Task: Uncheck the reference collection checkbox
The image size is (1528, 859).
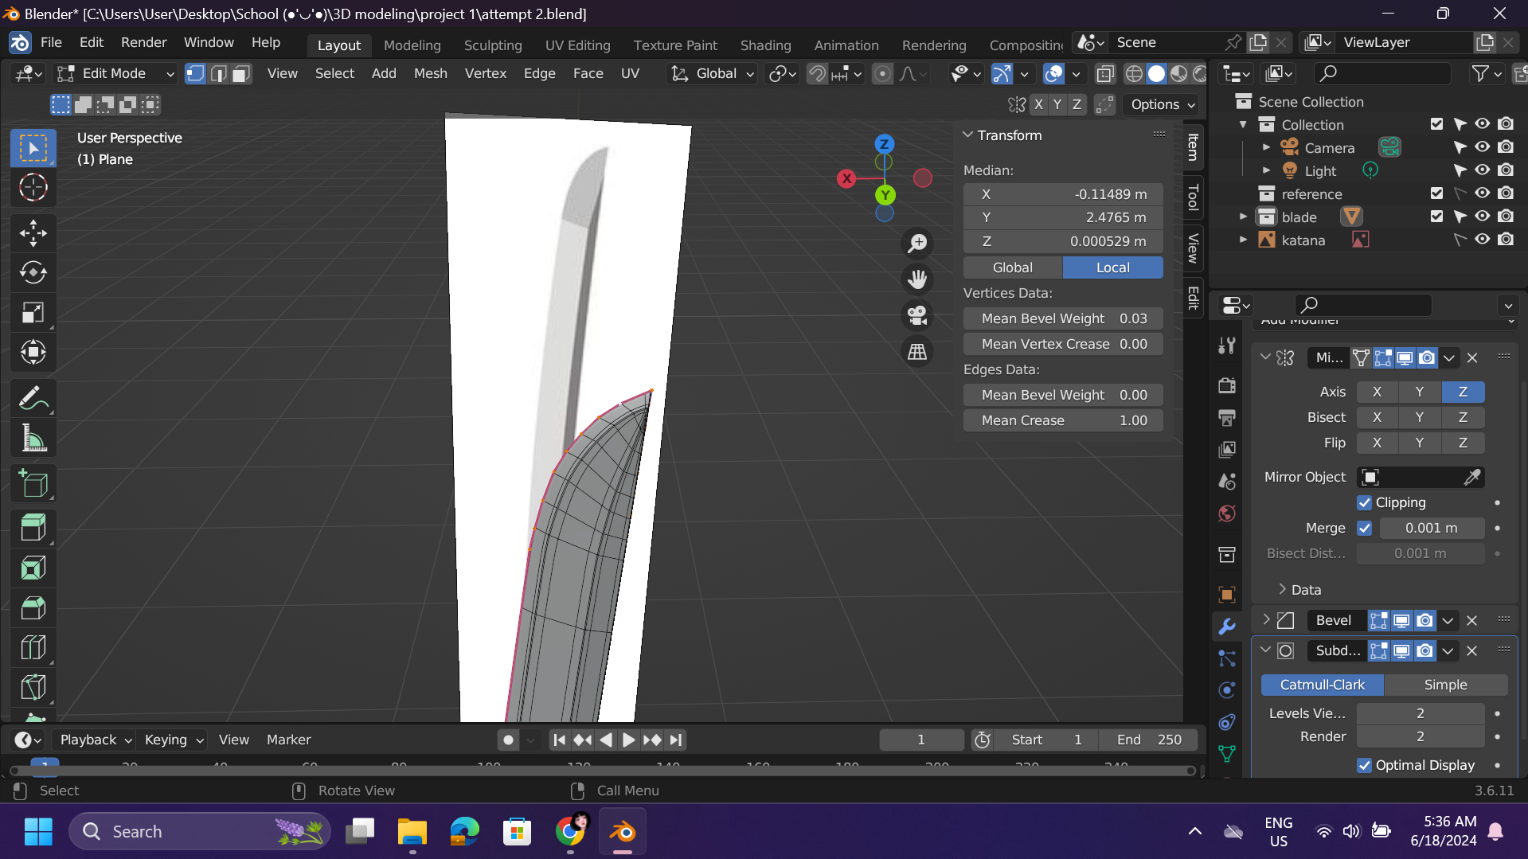Action: coord(1436,193)
